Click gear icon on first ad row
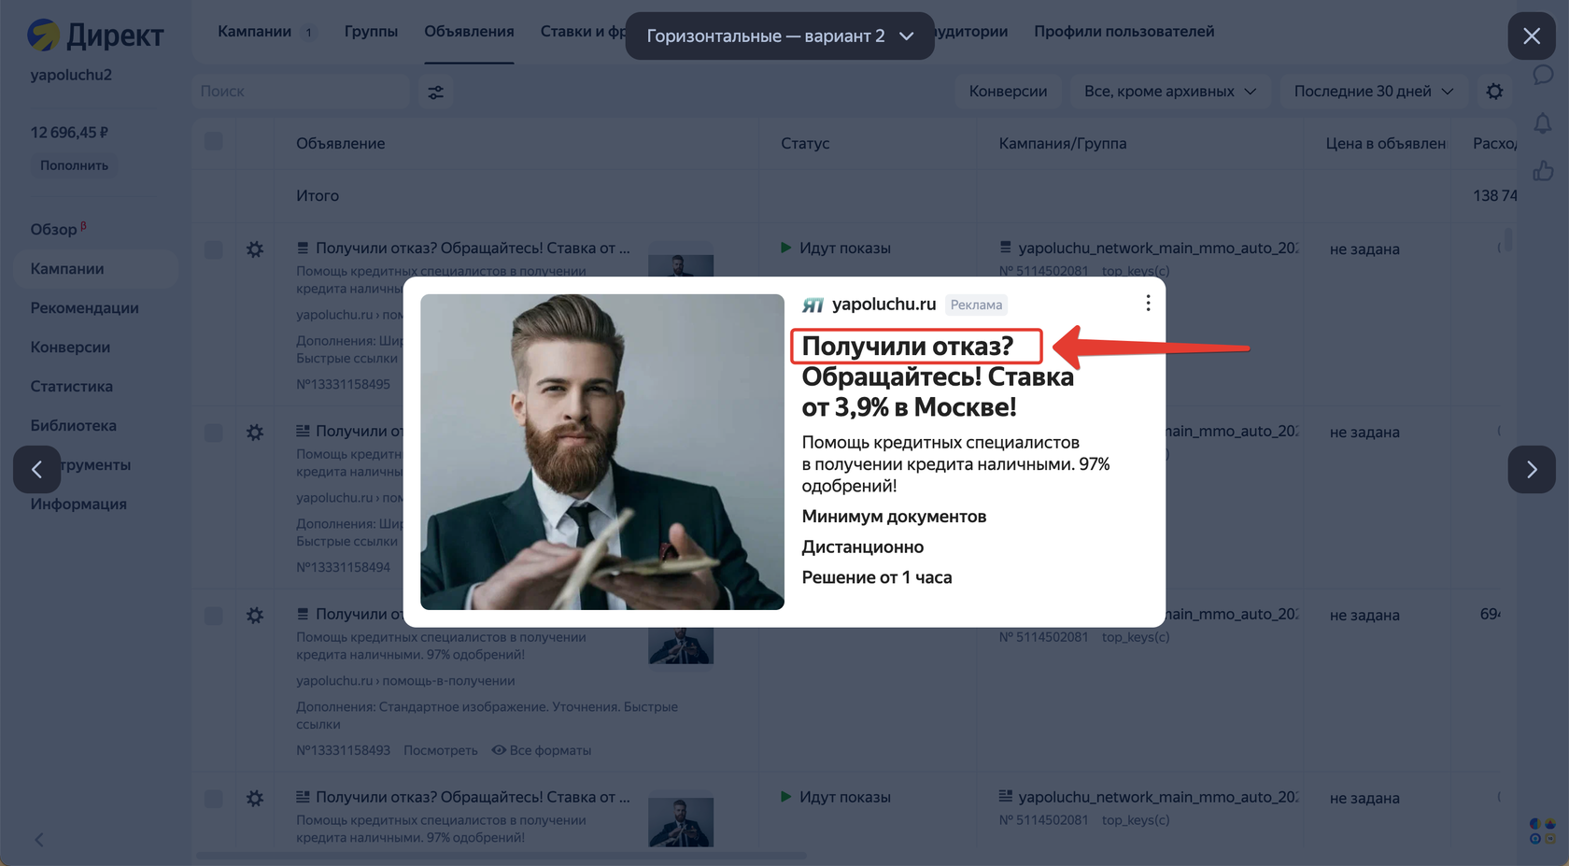 tap(255, 249)
